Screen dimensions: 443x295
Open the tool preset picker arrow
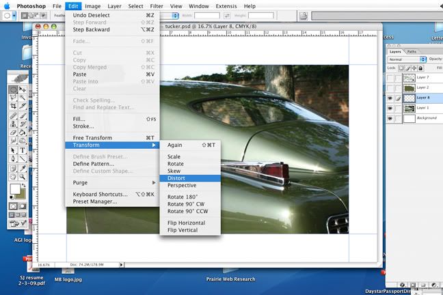(x=14, y=16)
